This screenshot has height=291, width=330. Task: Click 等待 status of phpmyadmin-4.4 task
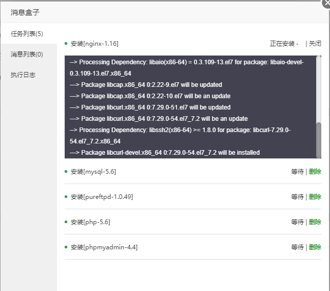(297, 247)
